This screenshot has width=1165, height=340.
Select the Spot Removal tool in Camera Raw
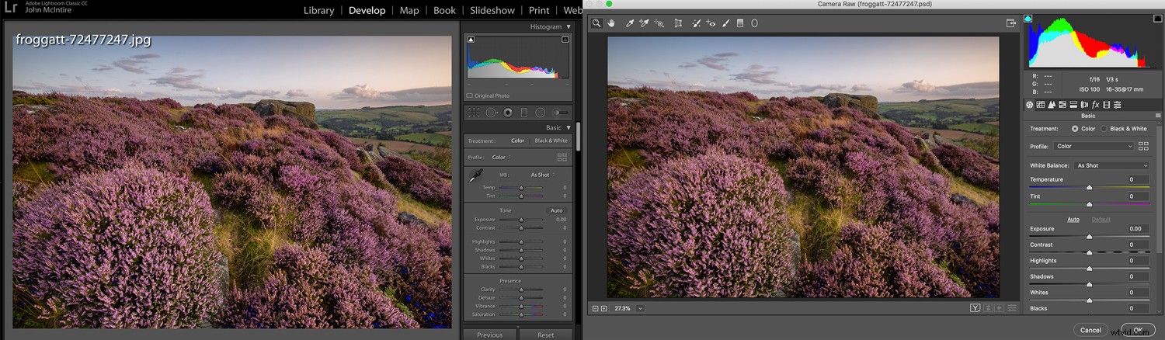[x=697, y=23]
